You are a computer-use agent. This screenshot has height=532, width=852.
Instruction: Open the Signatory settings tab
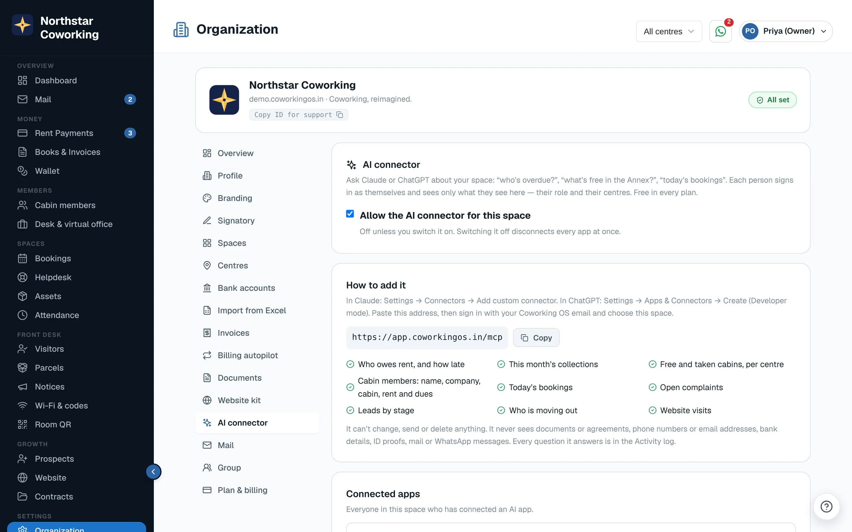[257, 220]
